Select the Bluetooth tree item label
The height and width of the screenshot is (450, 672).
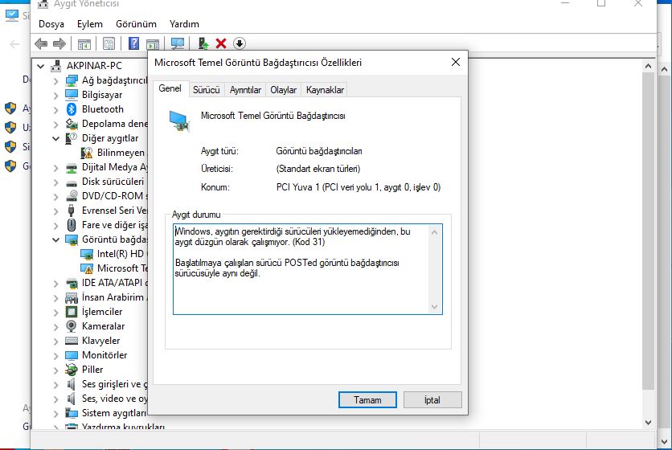click(x=103, y=109)
